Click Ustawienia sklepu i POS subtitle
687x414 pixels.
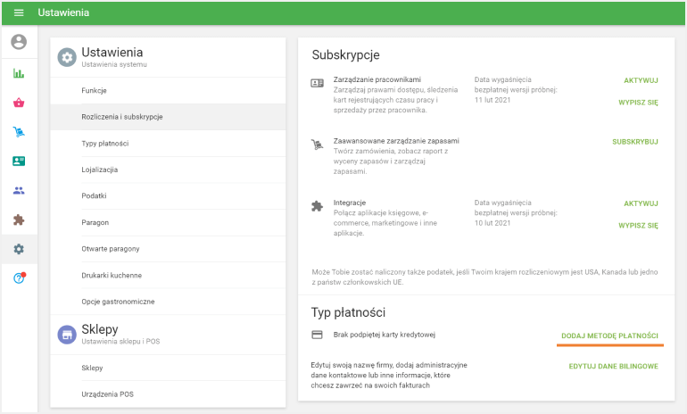point(120,341)
